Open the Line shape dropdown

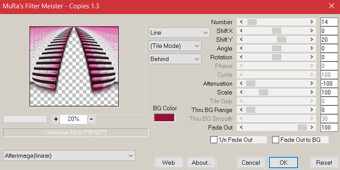point(179,33)
